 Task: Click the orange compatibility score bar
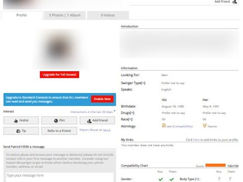tap(215, 165)
